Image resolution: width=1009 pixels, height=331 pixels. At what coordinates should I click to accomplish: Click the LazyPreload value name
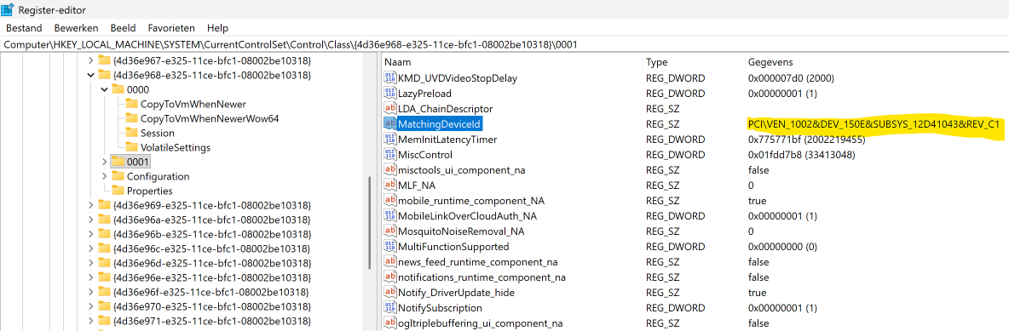click(424, 94)
